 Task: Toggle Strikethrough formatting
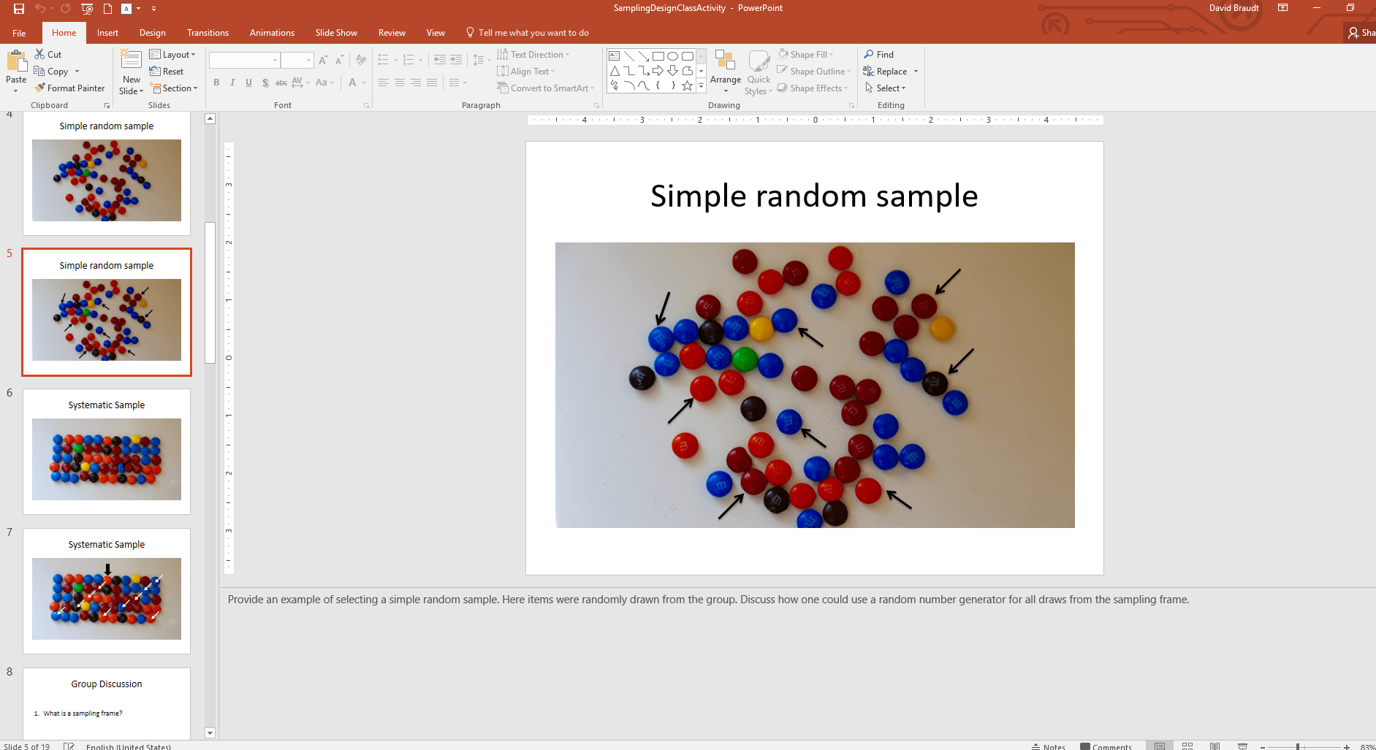[x=281, y=83]
